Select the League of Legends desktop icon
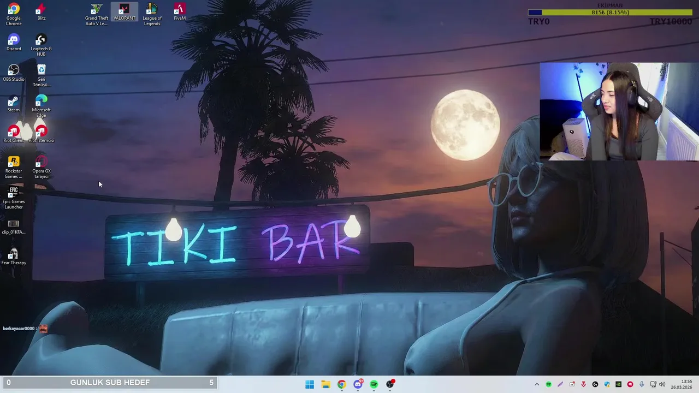Image resolution: width=699 pixels, height=393 pixels. point(152,15)
